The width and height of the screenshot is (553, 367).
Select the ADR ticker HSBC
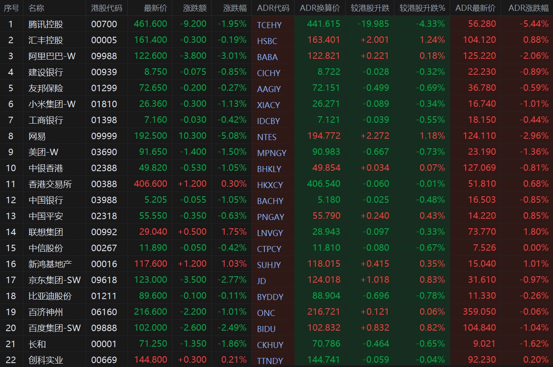(x=267, y=41)
